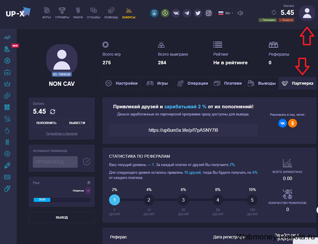Select referral level 2 circle

149,200
